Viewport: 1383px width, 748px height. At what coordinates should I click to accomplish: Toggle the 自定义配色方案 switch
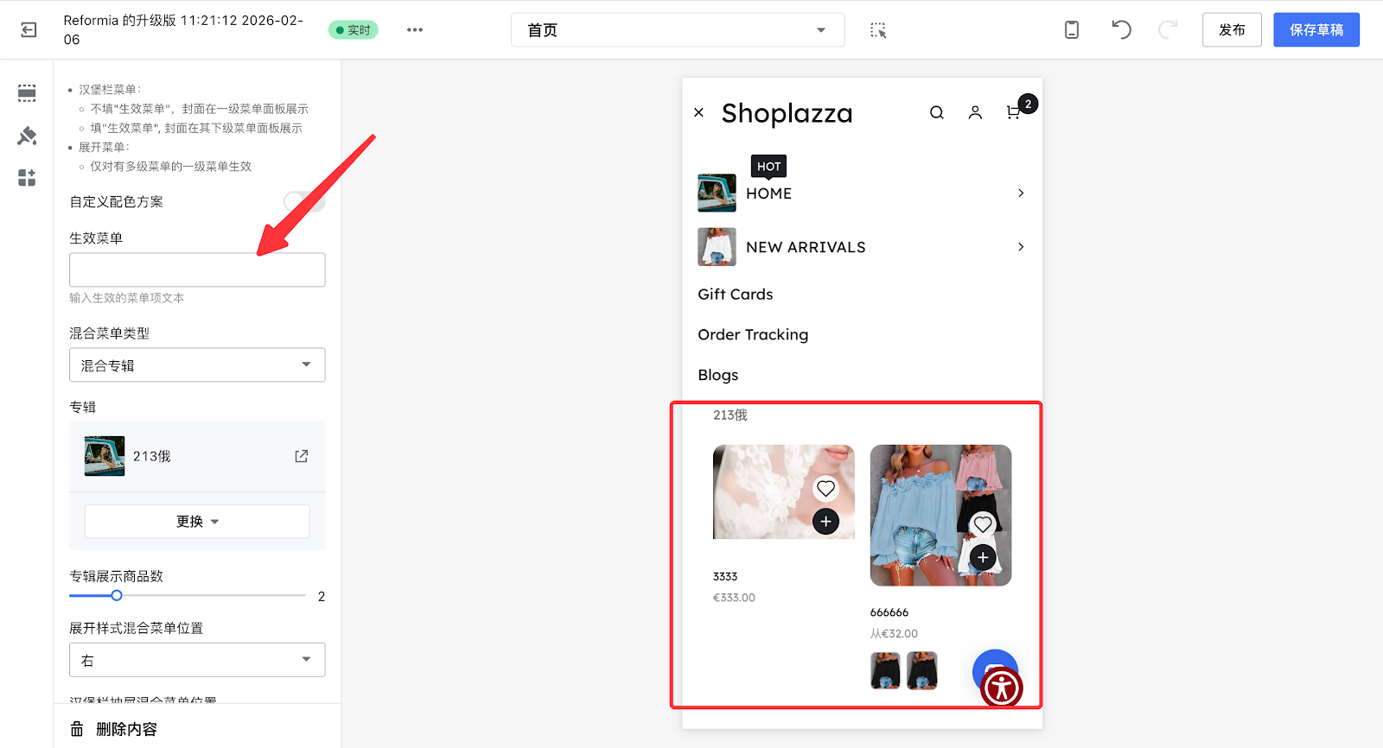304,201
